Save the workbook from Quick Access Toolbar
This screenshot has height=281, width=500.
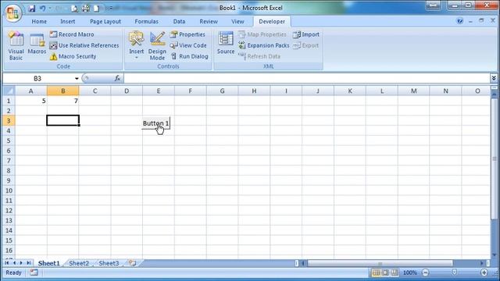click(31, 9)
